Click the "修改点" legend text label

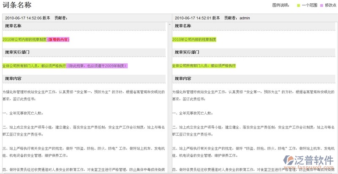click(x=330, y=5)
